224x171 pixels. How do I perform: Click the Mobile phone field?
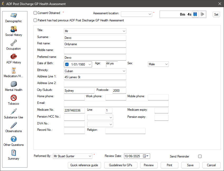coord(158,97)
